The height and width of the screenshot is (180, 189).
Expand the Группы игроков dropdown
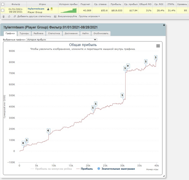point(89,16)
